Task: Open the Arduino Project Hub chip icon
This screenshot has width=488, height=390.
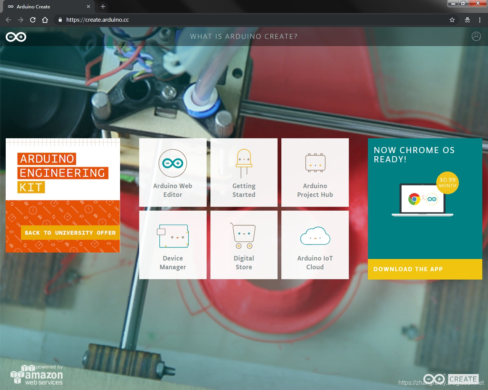Action: pos(315,163)
